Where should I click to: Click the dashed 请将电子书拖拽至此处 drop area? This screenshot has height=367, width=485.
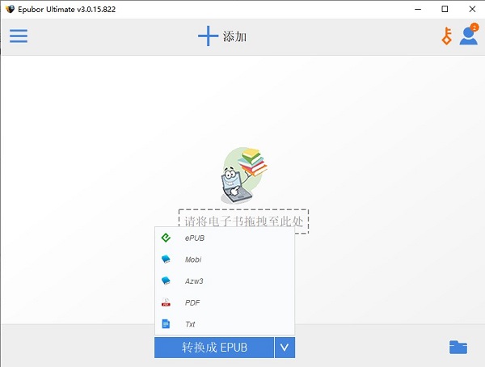(244, 221)
